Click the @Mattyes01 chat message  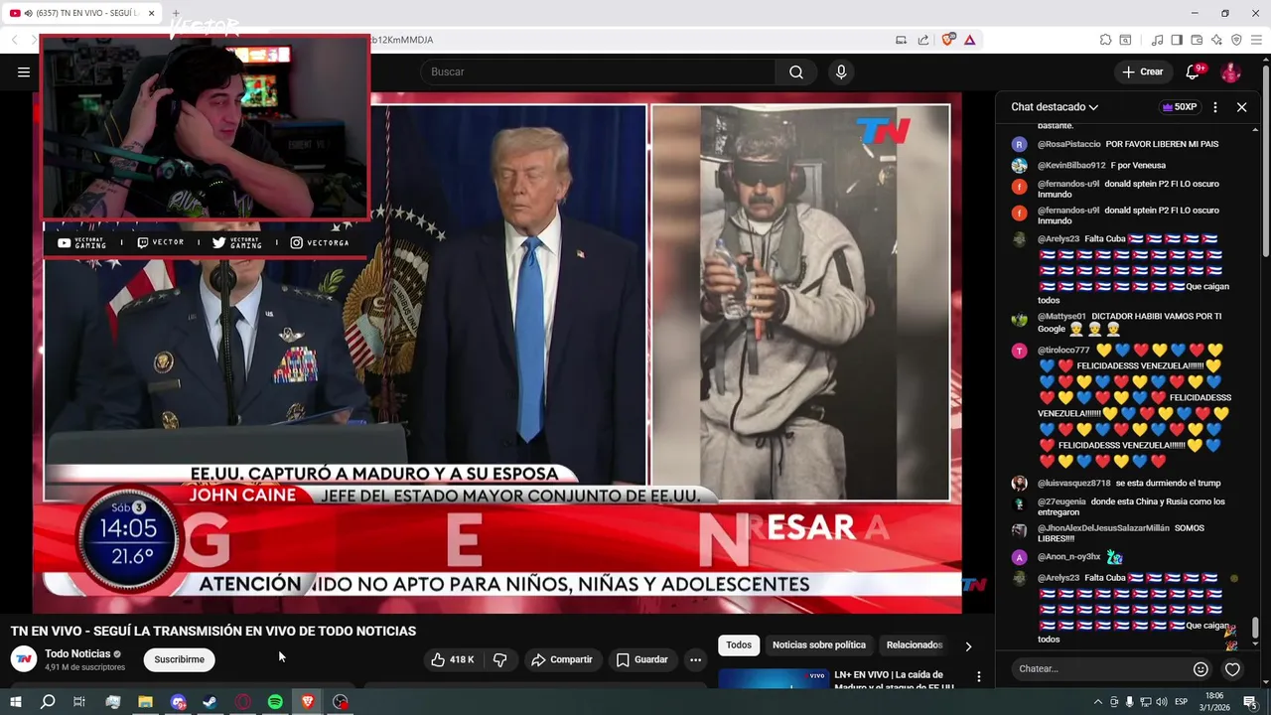[x=1122, y=322]
